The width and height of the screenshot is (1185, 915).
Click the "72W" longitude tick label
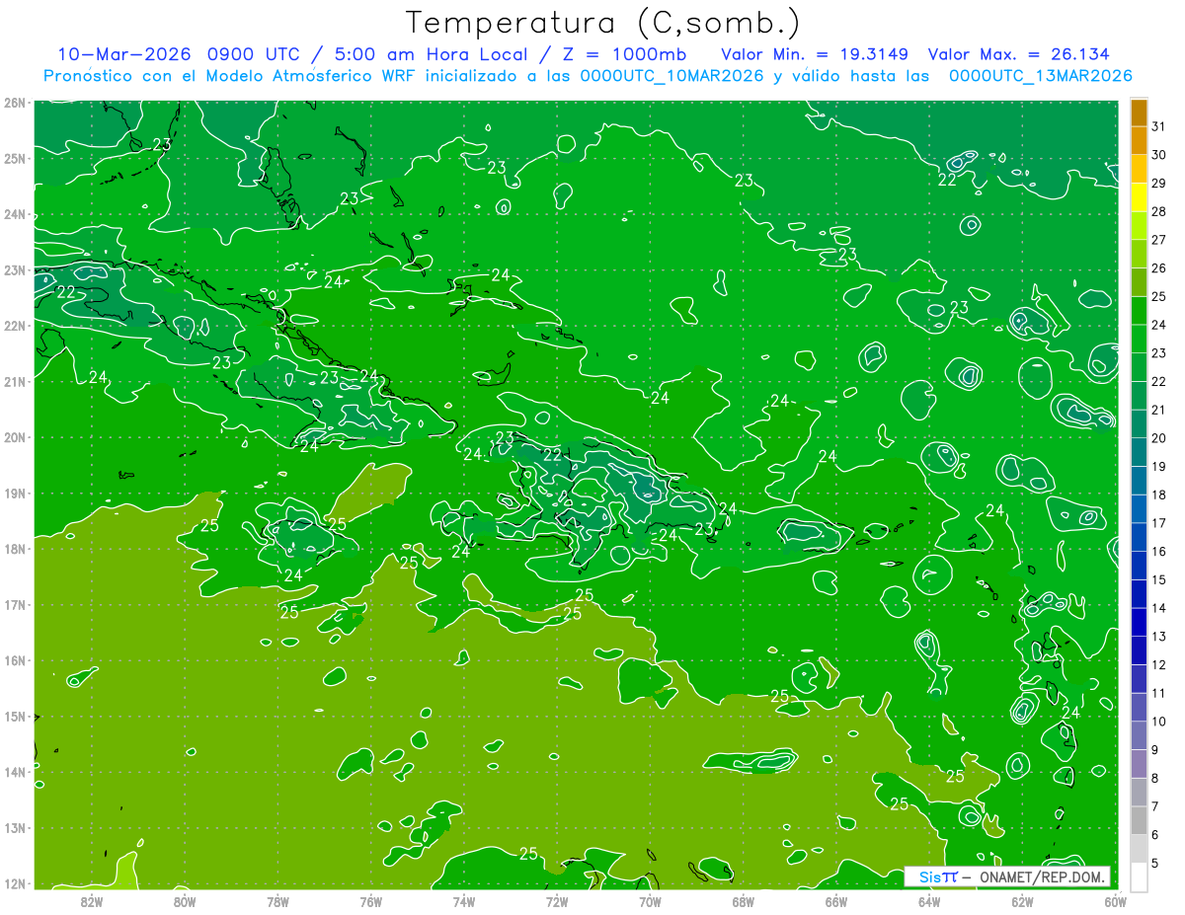click(x=557, y=901)
